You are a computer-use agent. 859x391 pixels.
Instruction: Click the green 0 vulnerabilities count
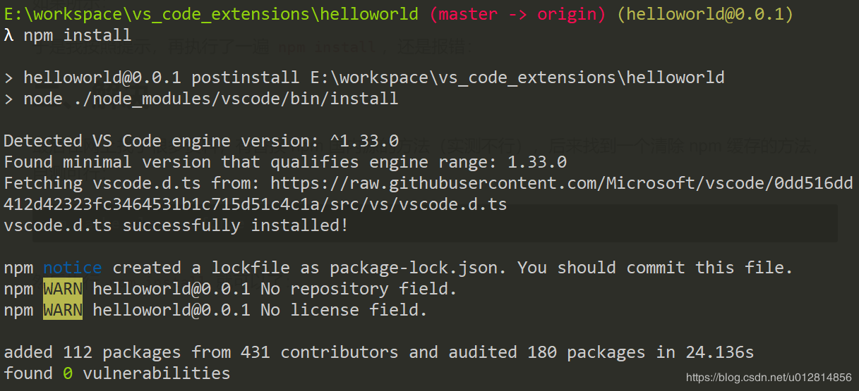67,373
